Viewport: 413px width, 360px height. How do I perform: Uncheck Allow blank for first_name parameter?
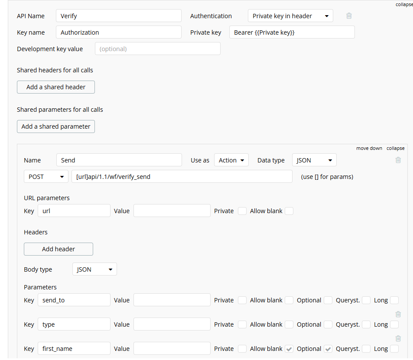(289, 349)
